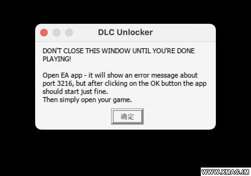Click the words Open EA app
This screenshot has height=176, width=251.
[x=62, y=75]
